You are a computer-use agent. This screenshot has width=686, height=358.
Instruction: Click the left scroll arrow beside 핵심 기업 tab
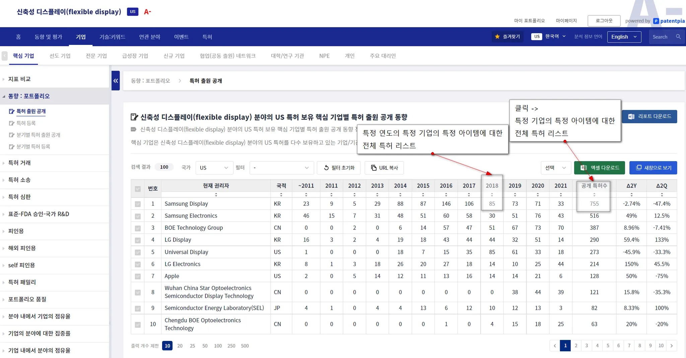pyautogui.click(x=5, y=56)
